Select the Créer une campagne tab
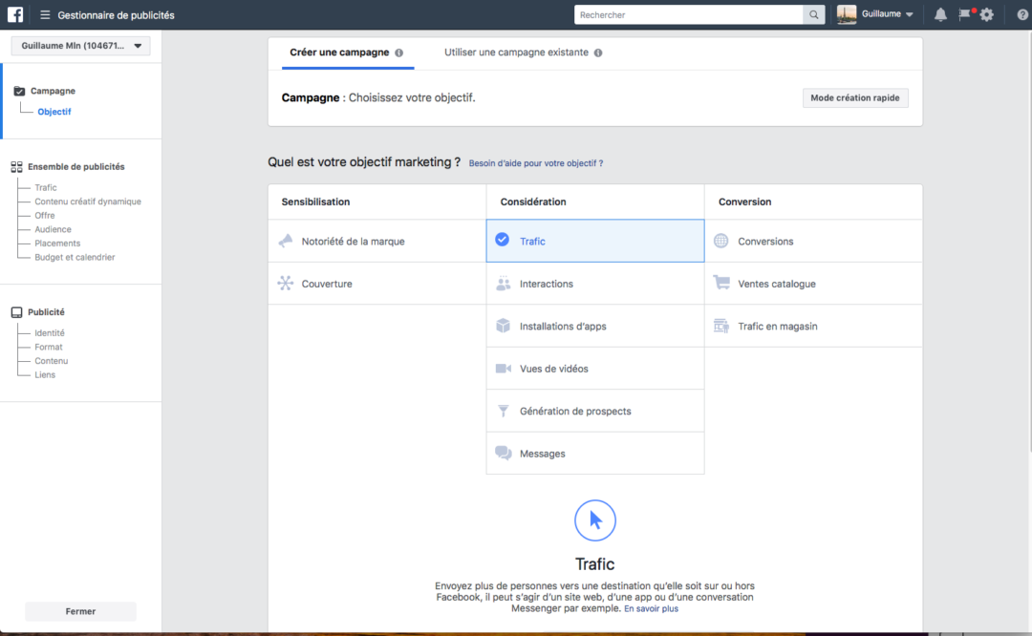This screenshot has height=636, width=1032. [x=339, y=53]
